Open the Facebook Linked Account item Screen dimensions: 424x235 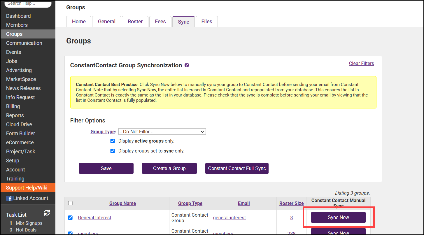27,198
